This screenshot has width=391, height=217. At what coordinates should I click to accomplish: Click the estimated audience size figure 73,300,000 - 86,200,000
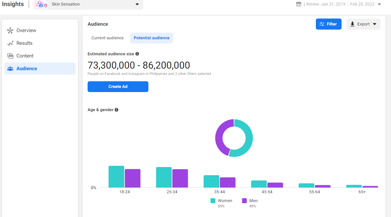click(x=139, y=65)
